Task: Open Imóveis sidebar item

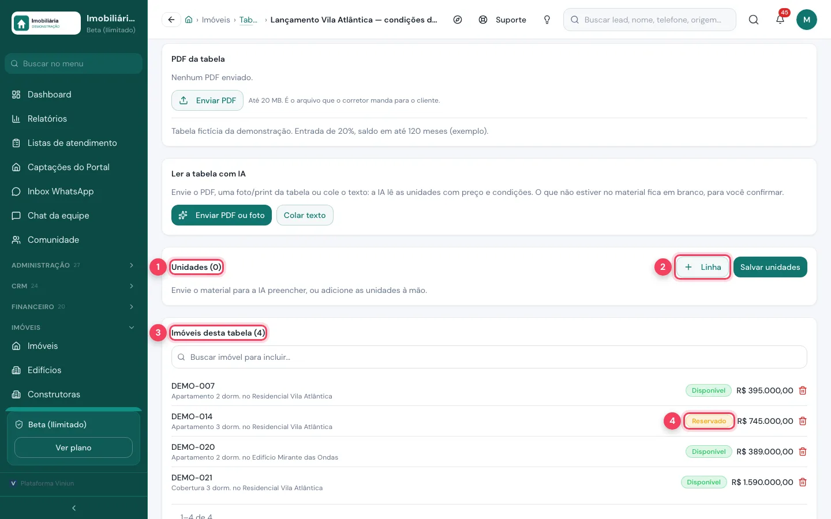Action: click(74, 346)
